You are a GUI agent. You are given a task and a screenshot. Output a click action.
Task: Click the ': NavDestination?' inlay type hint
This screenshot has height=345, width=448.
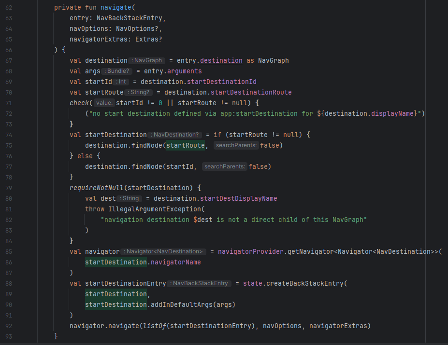coord(174,135)
